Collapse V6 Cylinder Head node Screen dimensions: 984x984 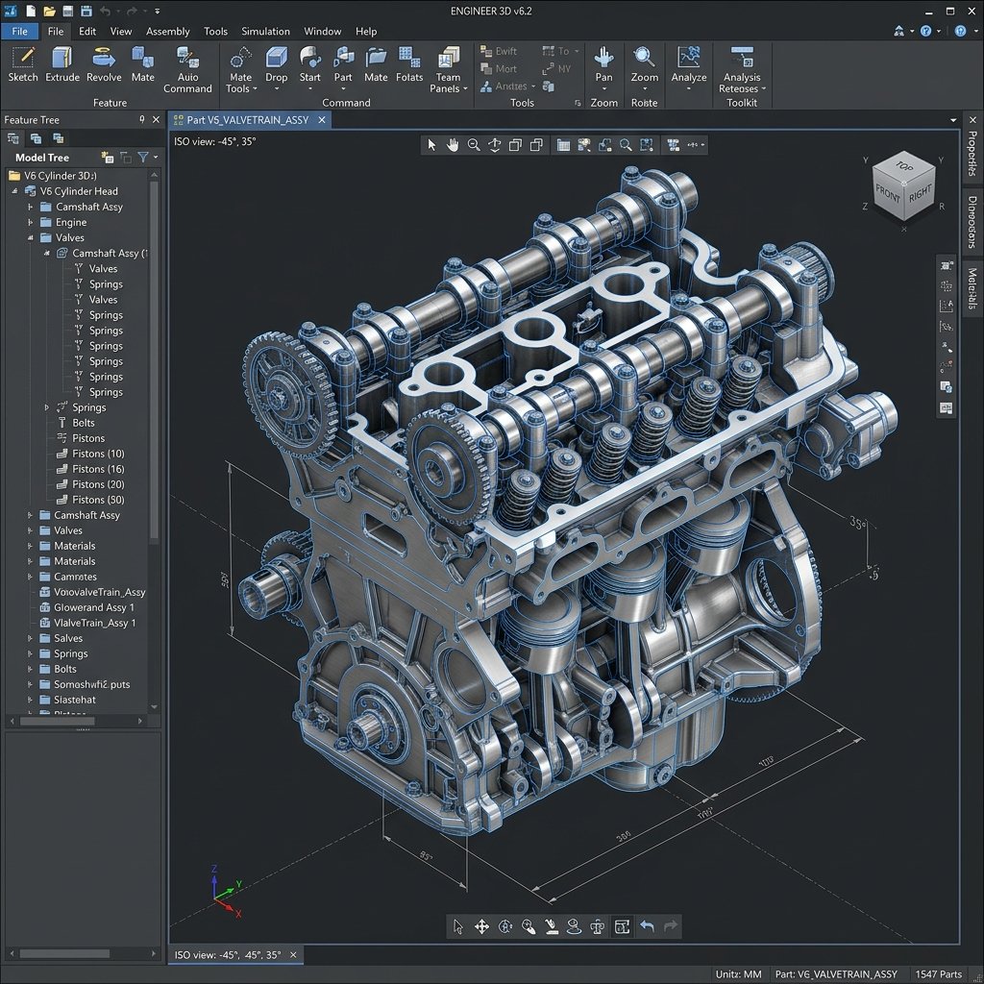14,191
